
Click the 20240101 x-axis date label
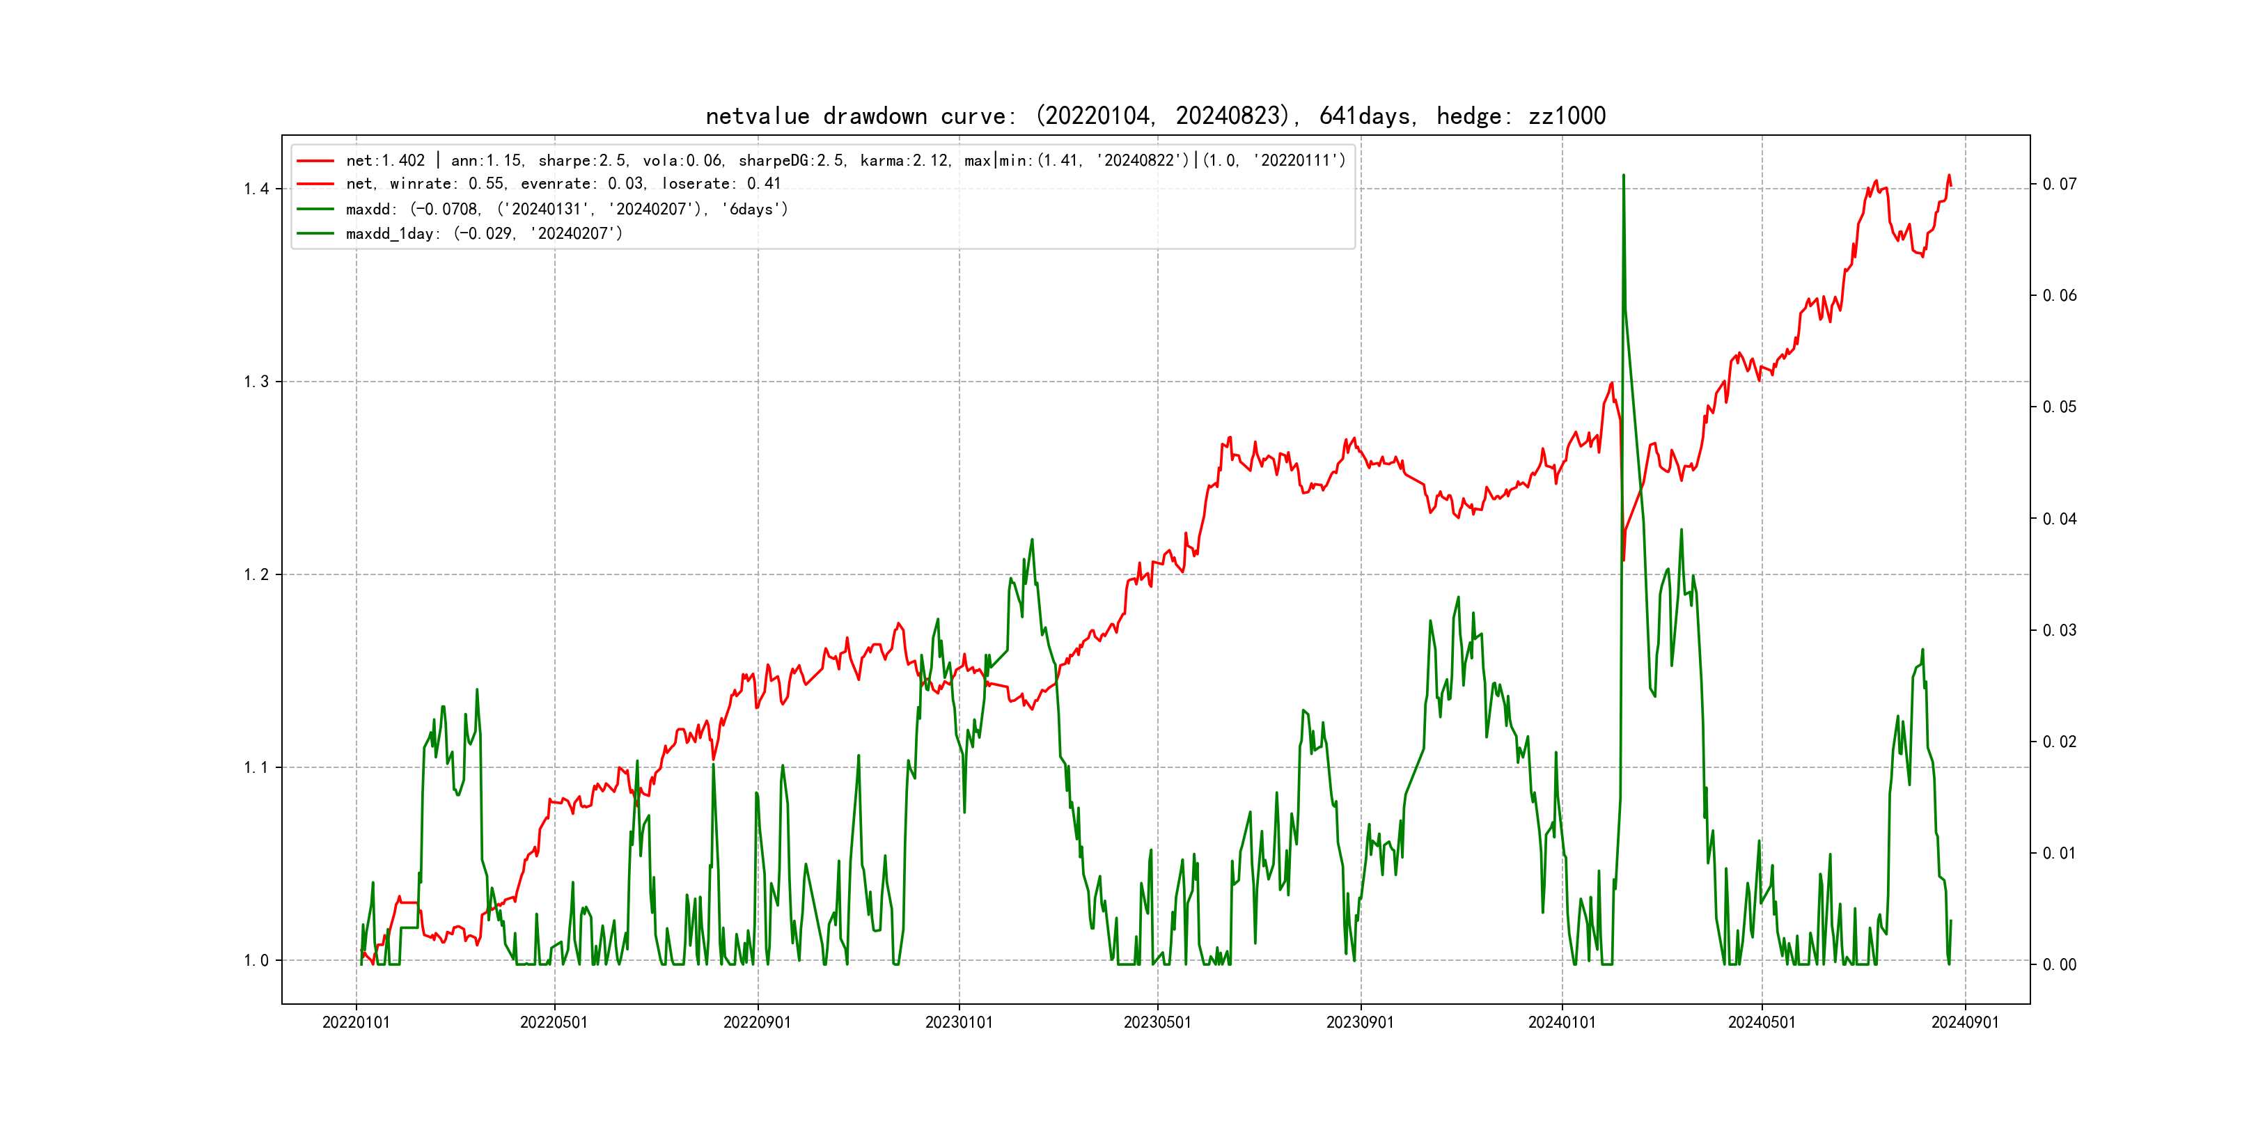click(1562, 1022)
